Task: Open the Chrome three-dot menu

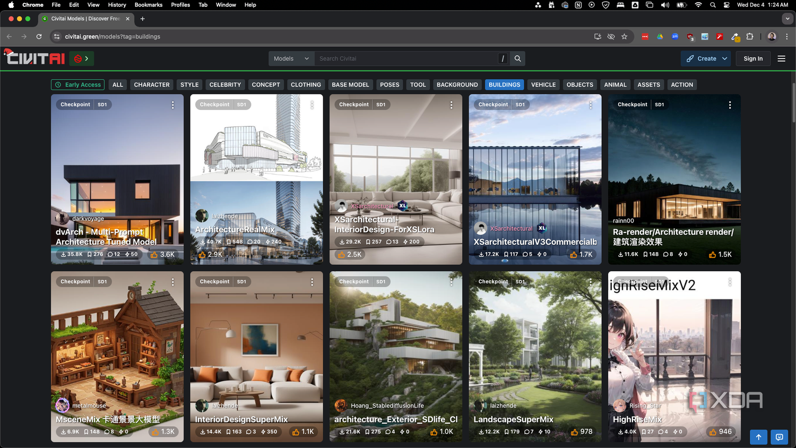Action: click(787, 37)
